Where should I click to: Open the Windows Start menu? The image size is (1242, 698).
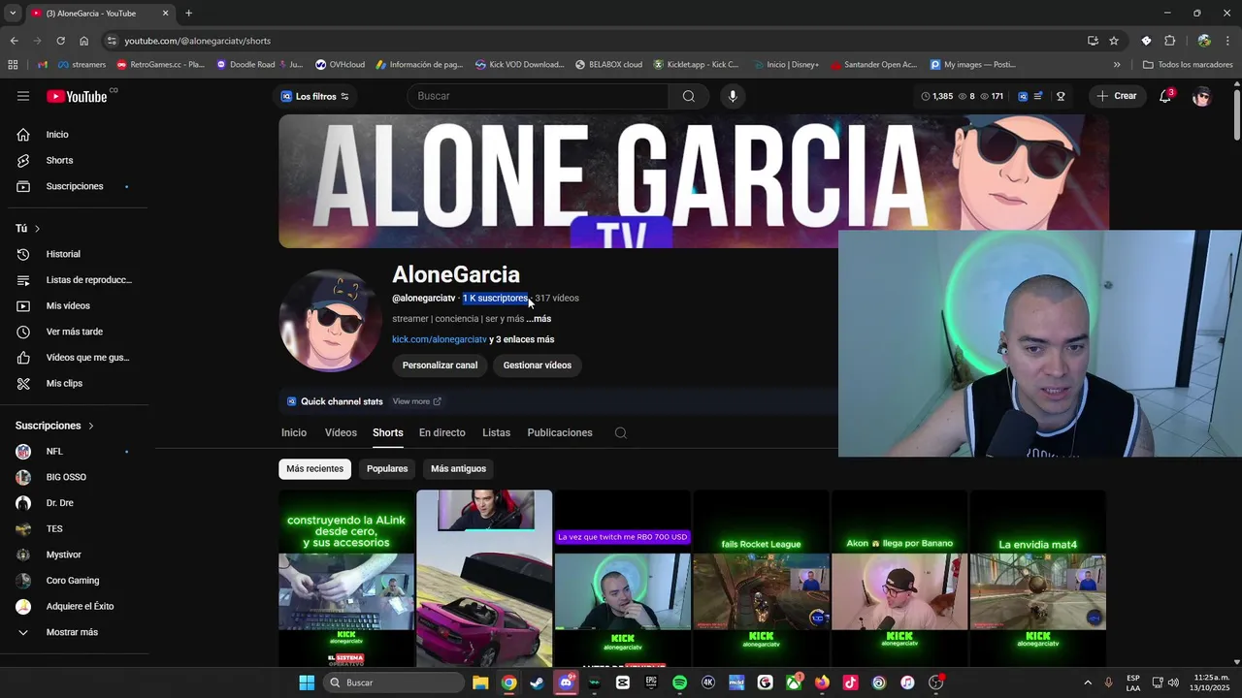click(x=307, y=682)
